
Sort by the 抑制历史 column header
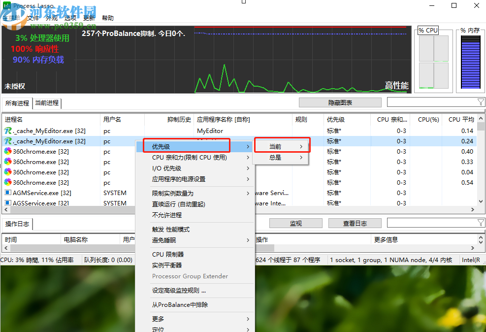tap(169, 119)
